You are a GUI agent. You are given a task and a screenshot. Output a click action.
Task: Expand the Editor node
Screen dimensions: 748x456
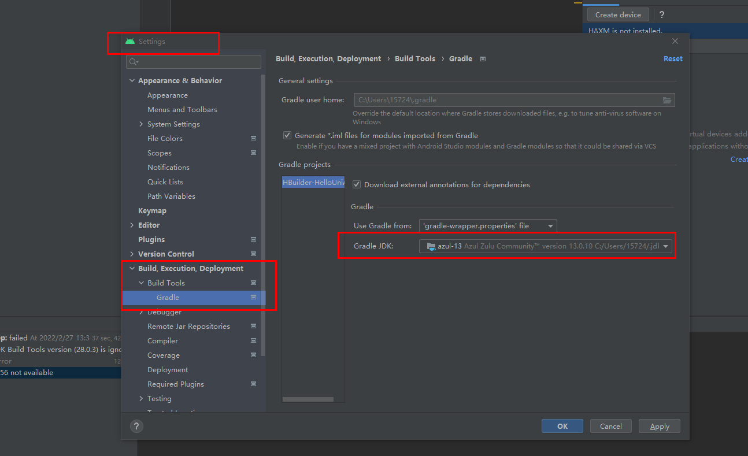[x=132, y=225]
